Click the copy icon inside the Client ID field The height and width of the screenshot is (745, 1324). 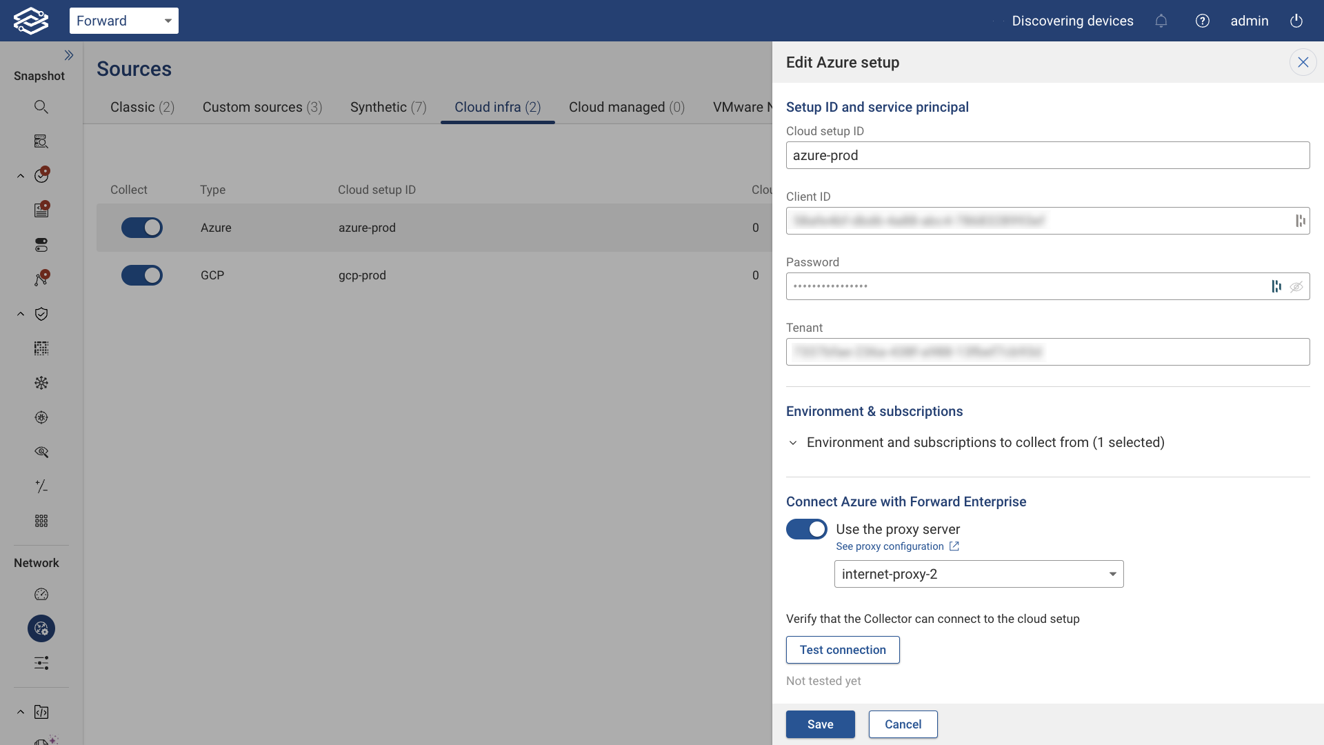coord(1301,221)
